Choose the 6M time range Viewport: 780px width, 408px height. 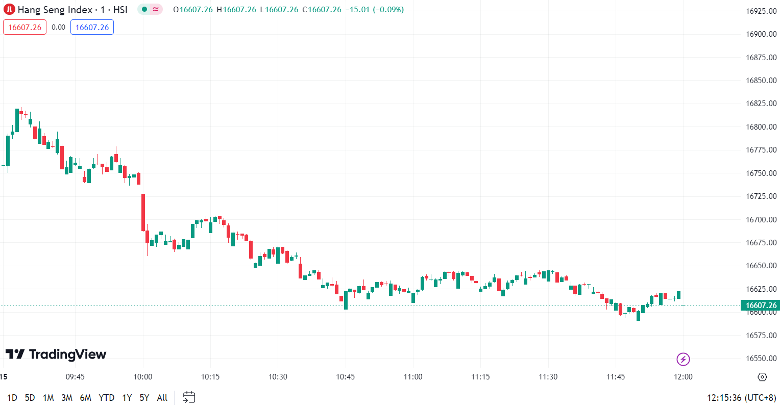point(85,398)
